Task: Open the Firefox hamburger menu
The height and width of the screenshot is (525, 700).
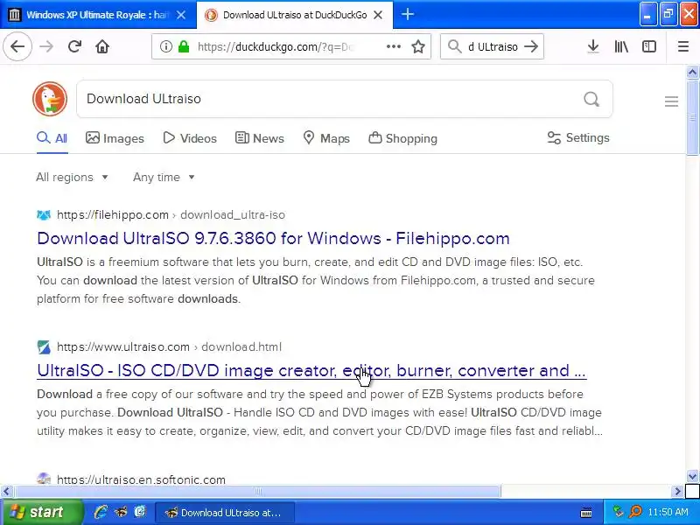Action: [x=683, y=46]
